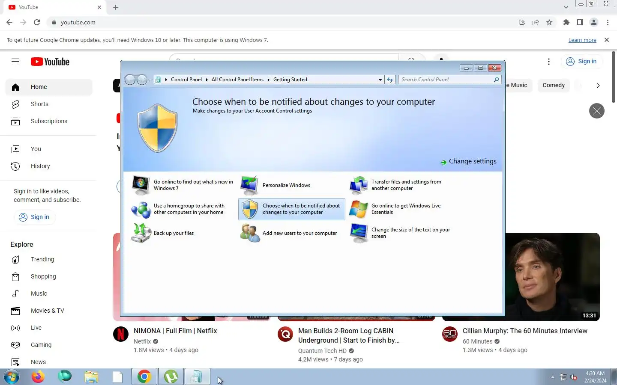Screen dimensions: 617x385
Task: Show more category chips with right arrow
Action: (x=598, y=86)
